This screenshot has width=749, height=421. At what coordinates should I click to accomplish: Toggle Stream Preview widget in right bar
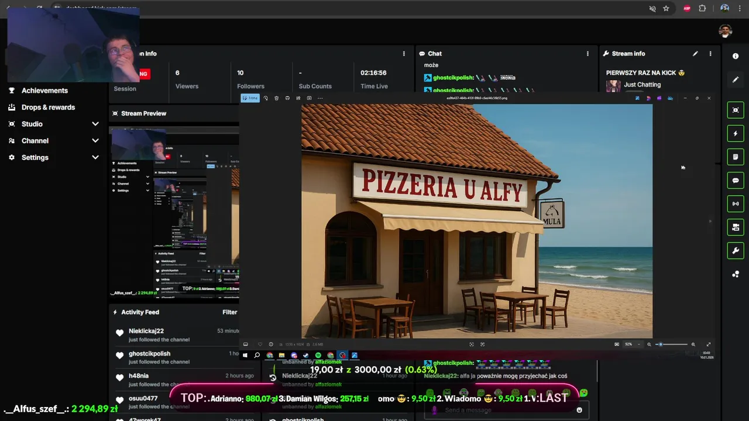[736, 110]
